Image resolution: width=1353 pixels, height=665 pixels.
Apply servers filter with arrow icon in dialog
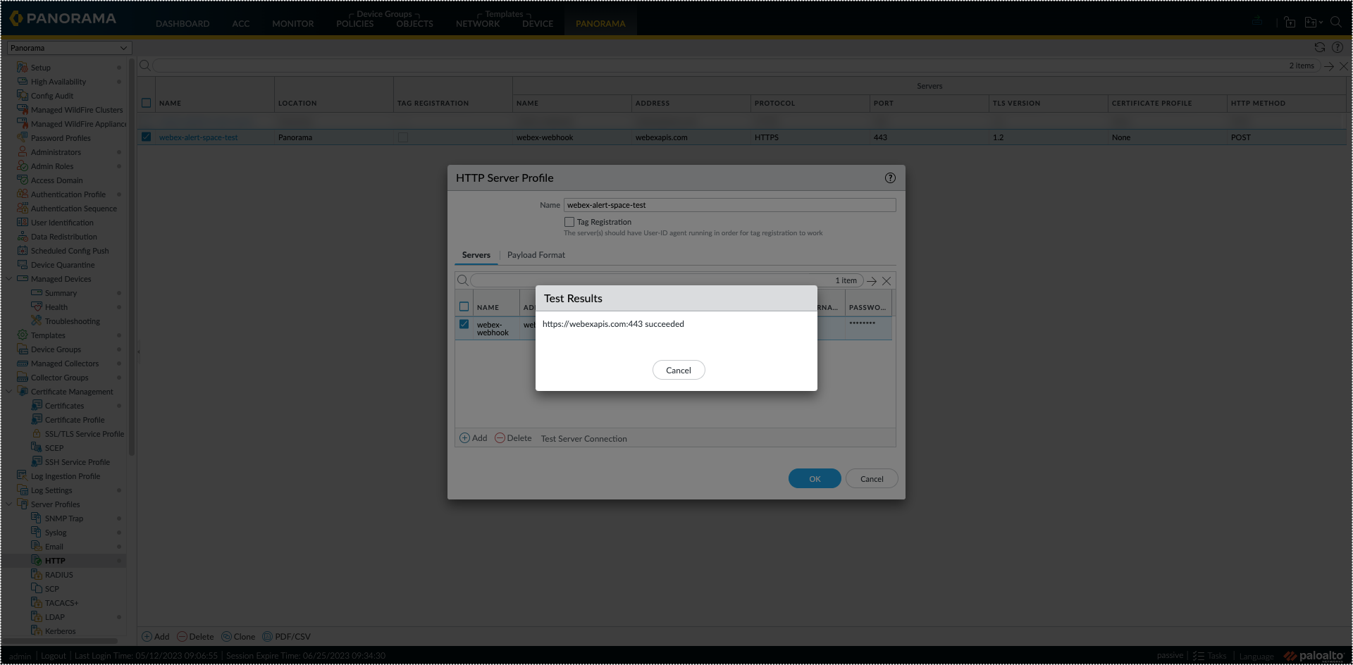tap(872, 281)
